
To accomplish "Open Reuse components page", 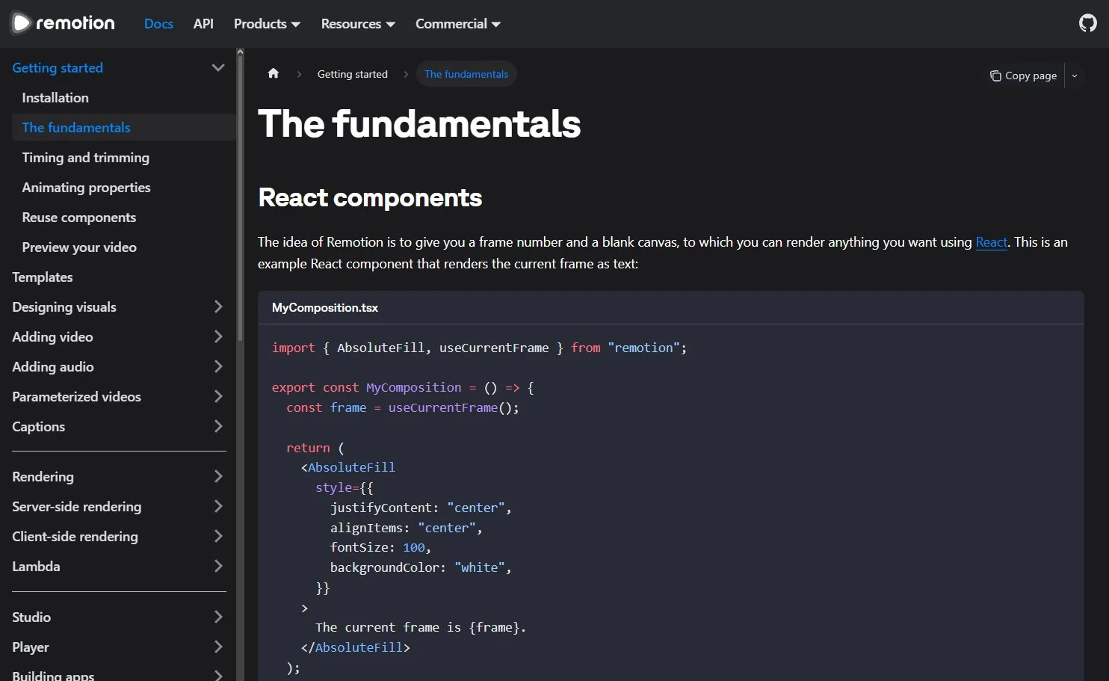I will tap(79, 218).
